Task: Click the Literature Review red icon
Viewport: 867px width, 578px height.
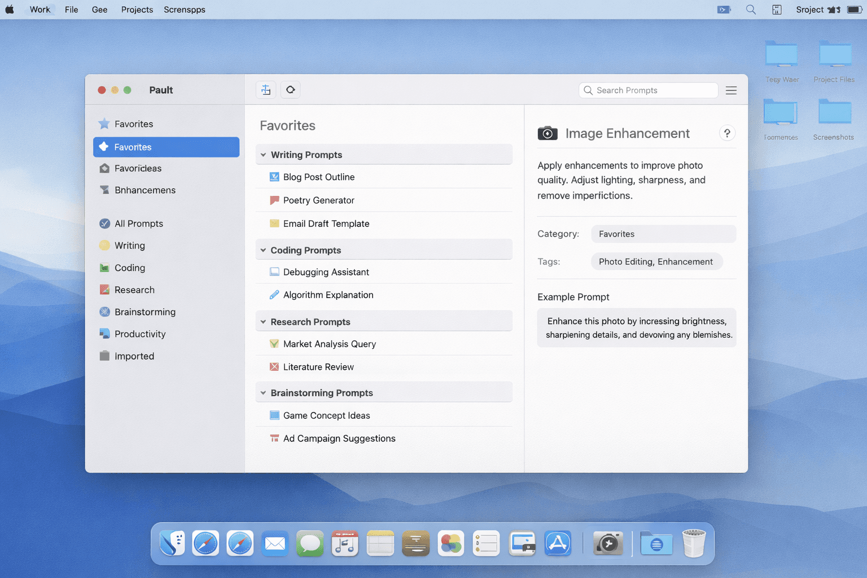Action: (x=274, y=367)
